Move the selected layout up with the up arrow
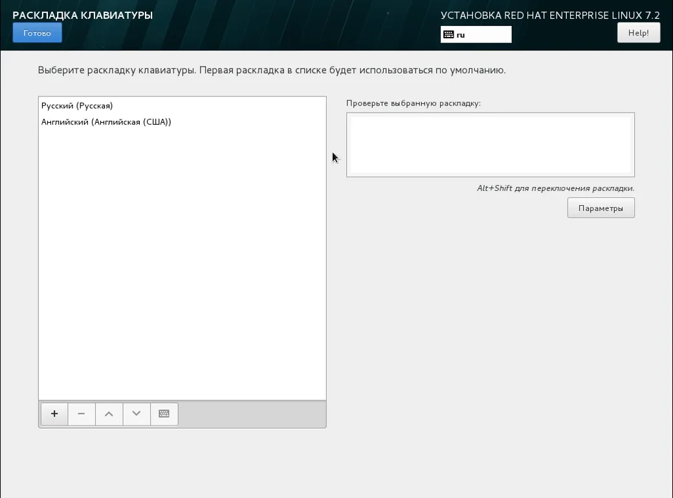The height and width of the screenshot is (498, 673). (x=109, y=414)
